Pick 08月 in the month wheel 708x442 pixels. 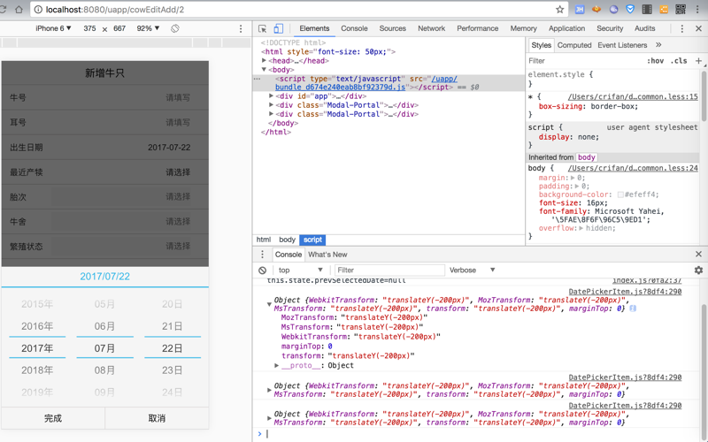click(x=104, y=370)
